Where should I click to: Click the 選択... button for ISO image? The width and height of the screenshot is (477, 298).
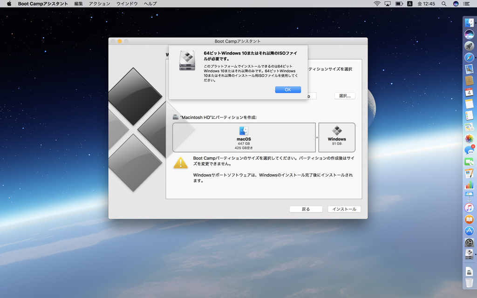[x=345, y=96]
